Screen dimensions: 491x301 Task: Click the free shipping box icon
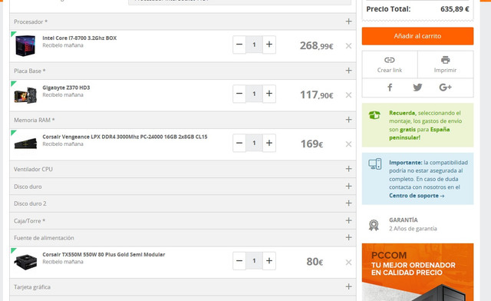(374, 115)
